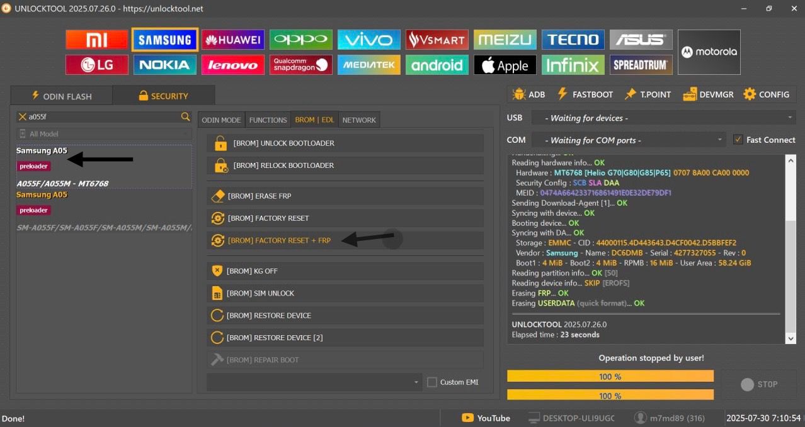Viewport: 805px width, 427px height.
Task: Pick the Lenovo brand logo
Action: pos(233,65)
